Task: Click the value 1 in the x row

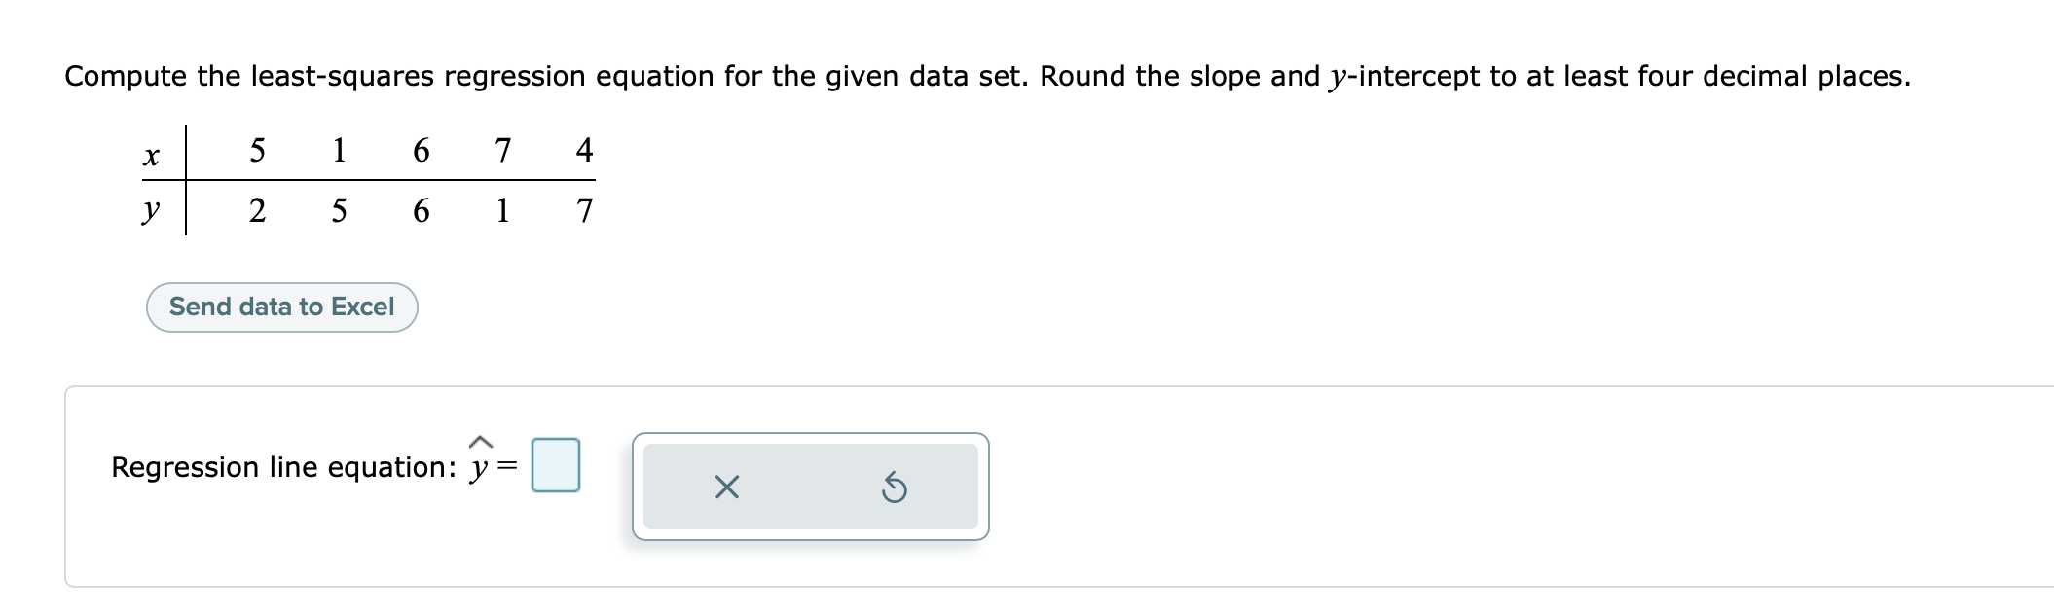Action: coord(338,151)
